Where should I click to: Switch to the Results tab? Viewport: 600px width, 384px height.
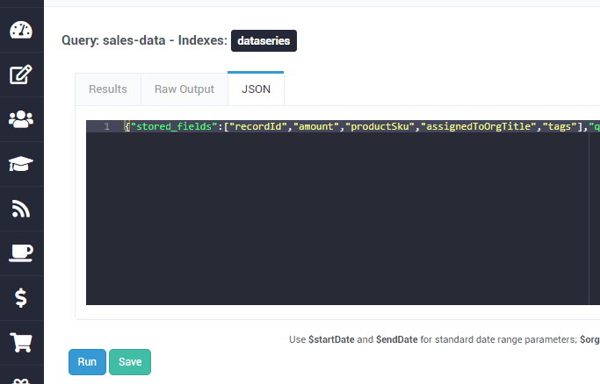tap(108, 89)
